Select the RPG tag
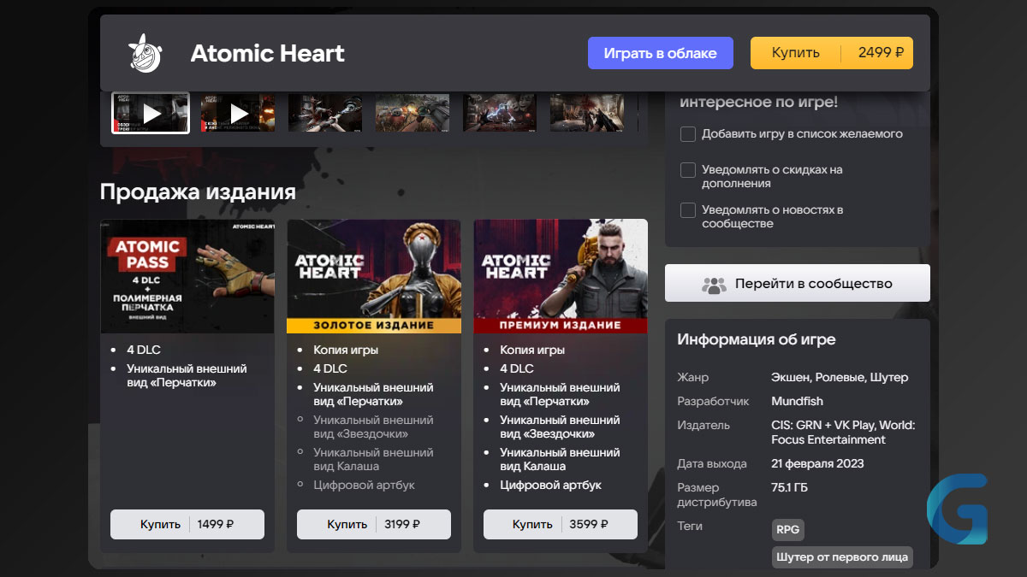 coord(788,530)
